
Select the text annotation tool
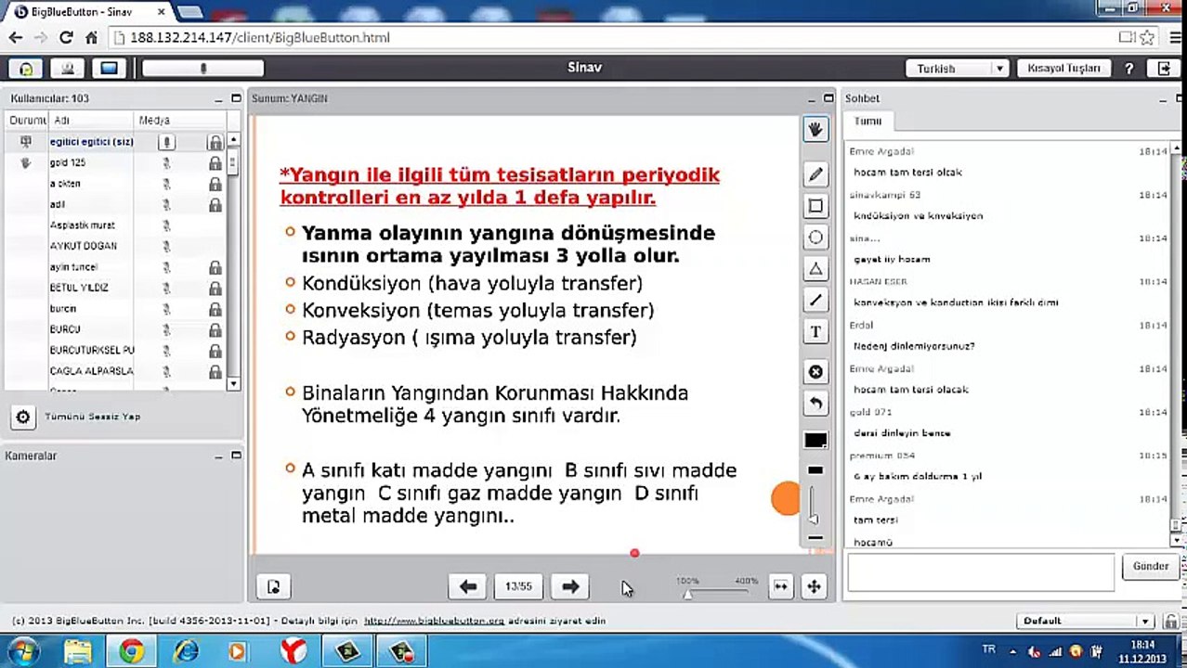815,332
